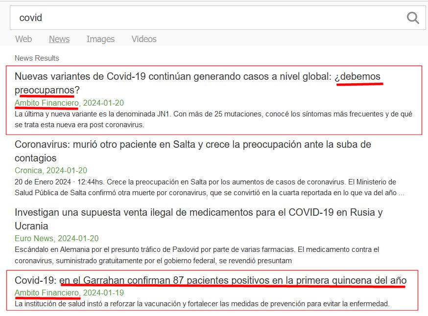
Task: Switch to the Videos tab
Action: click(144, 39)
